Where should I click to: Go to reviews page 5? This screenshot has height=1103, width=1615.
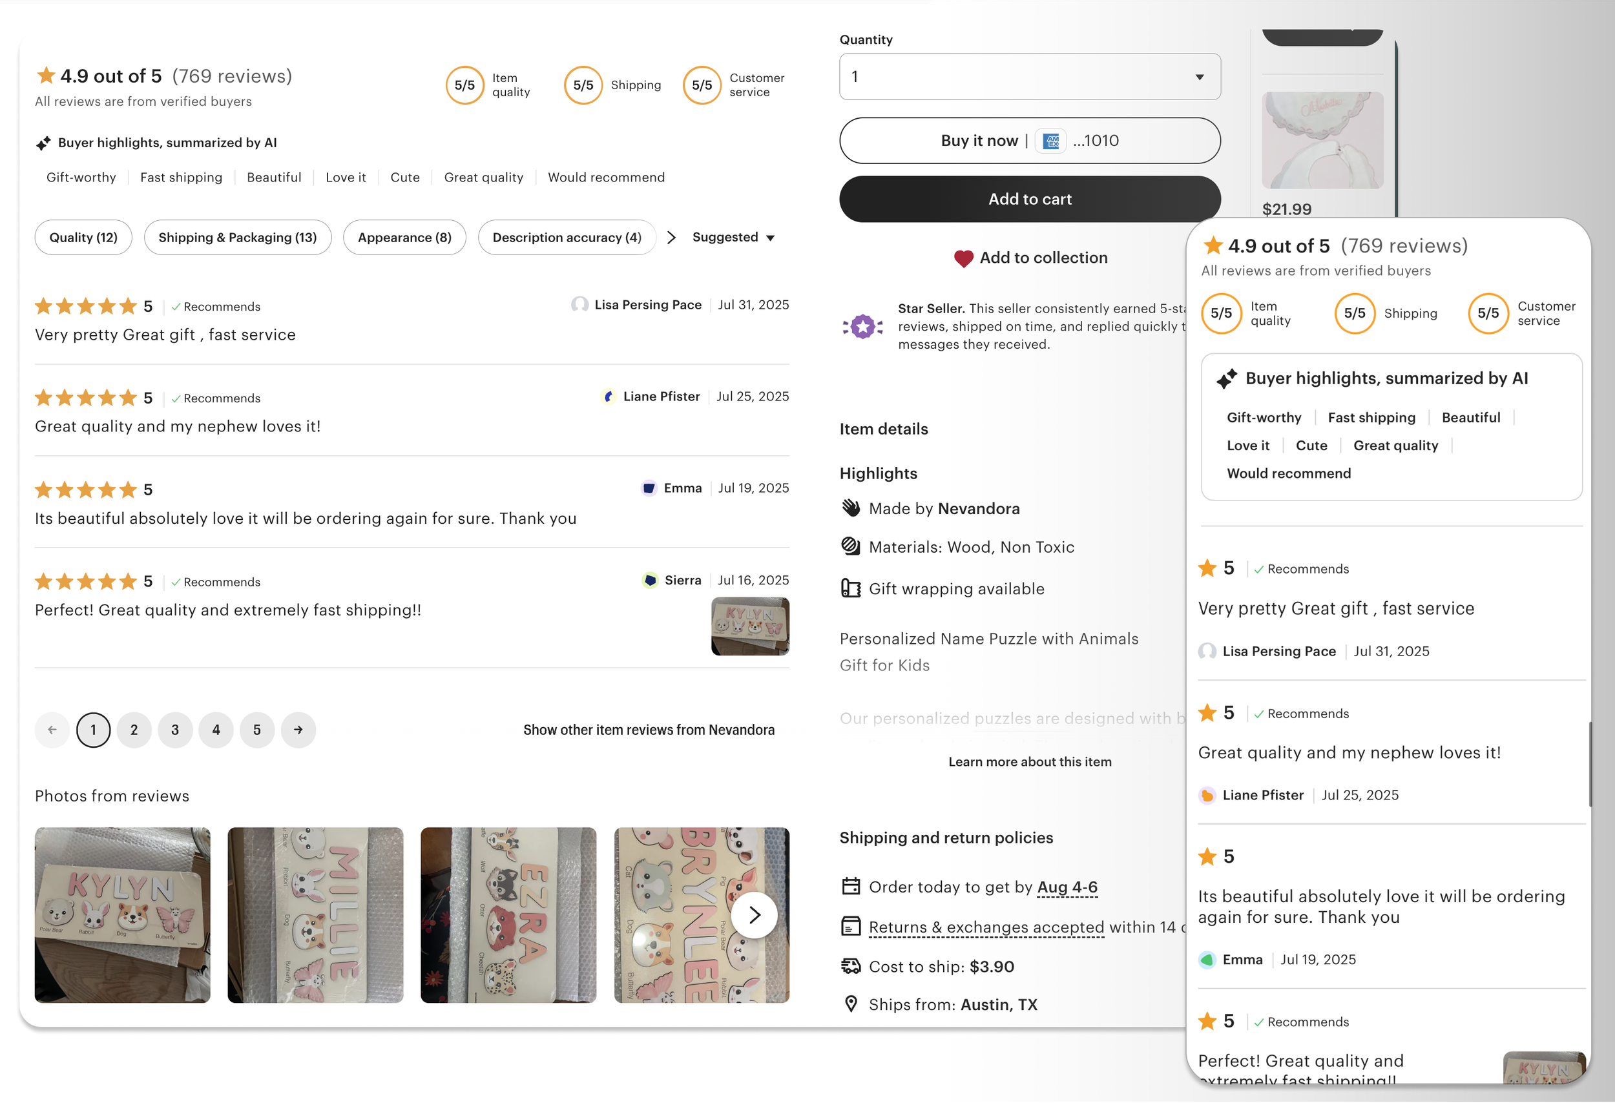click(257, 730)
